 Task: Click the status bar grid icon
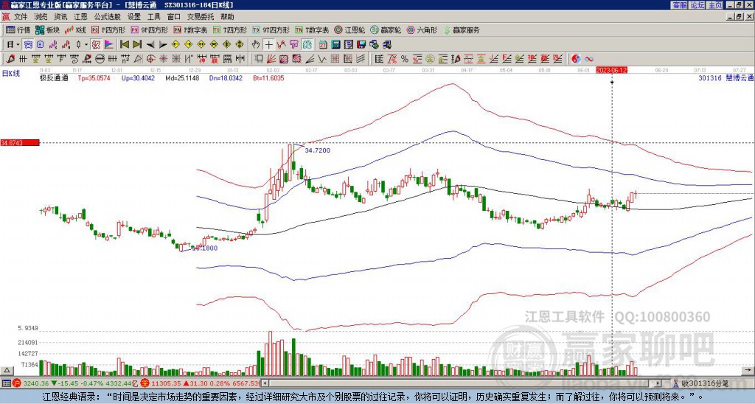coord(6,383)
